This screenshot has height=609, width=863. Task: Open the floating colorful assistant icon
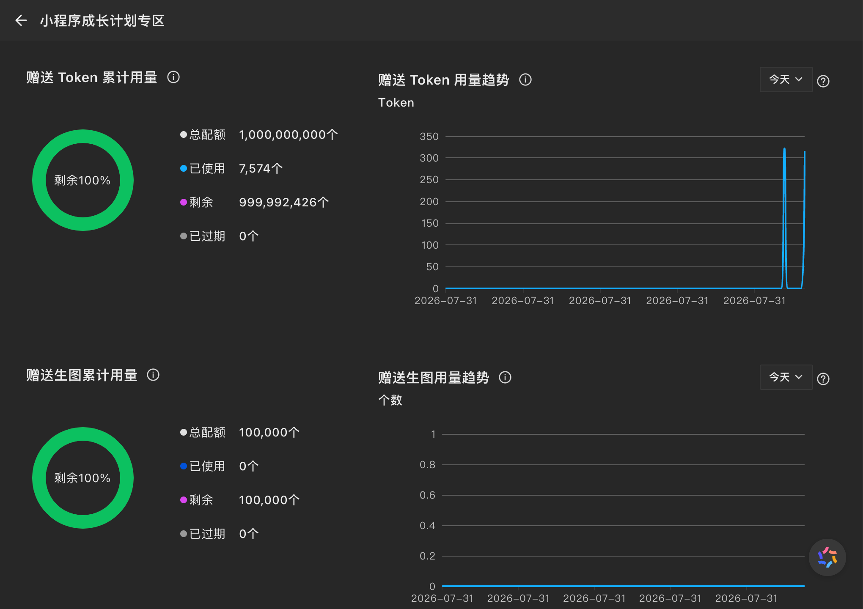tap(827, 557)
